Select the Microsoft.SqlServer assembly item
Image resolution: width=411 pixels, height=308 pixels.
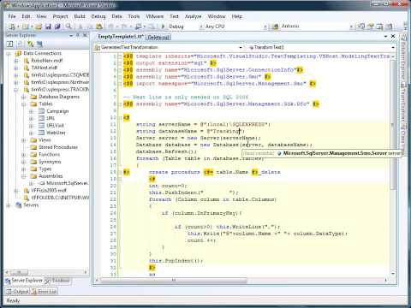tap(67, 183)
